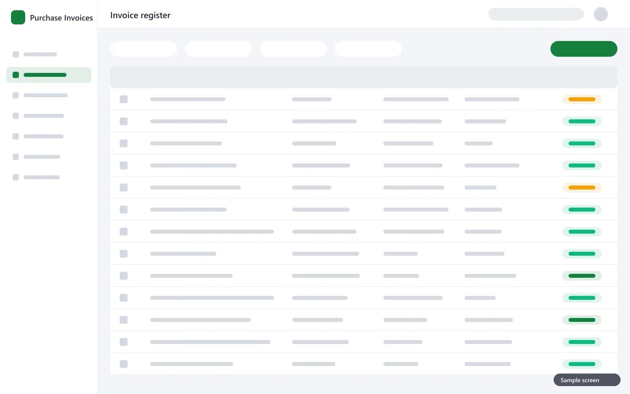This screenshot has height=394, width=630.
Task: Tick the checkbox in the seventh table row
Action: tap(124, 232)
